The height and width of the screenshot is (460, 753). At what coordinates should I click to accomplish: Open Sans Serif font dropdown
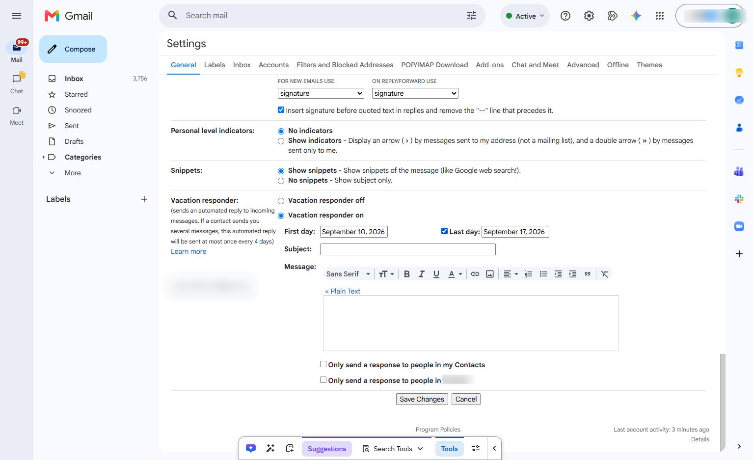(348, 274)
